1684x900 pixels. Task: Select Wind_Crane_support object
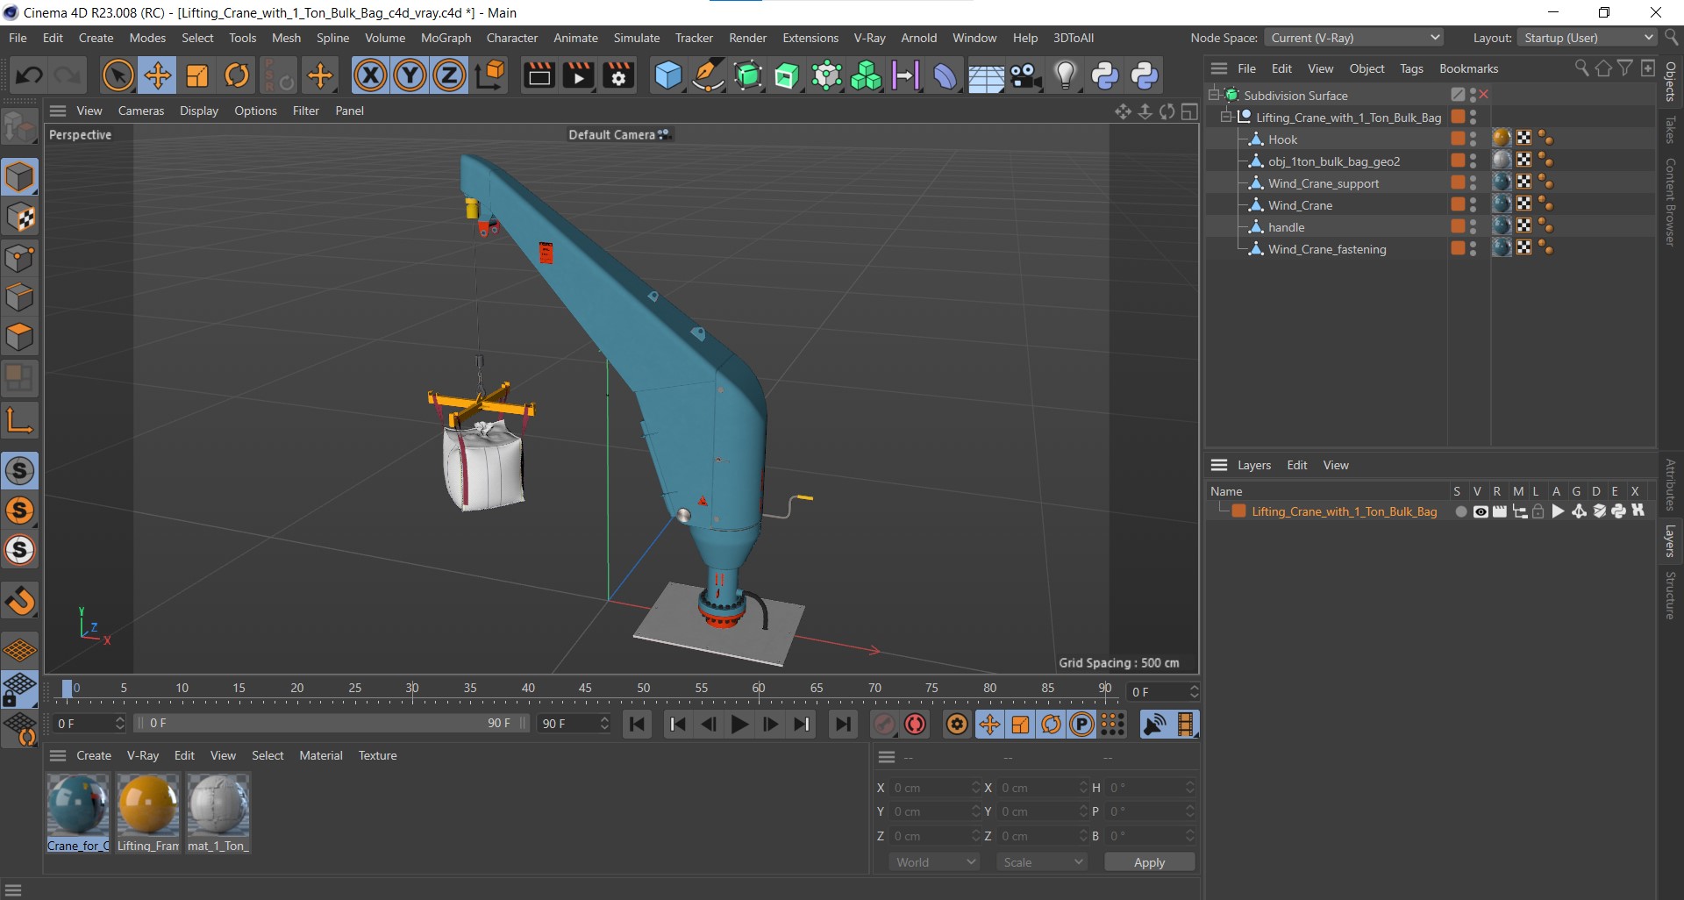coord(1324,183)
